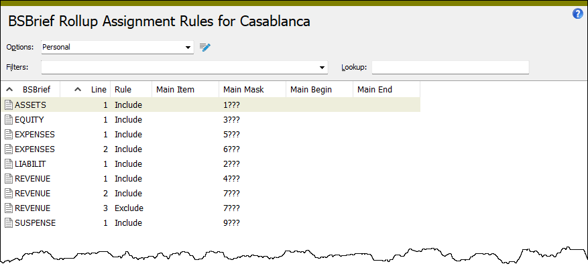The width and height of the screenshot is (588, 268).
Task: Click the document icon beside ASSETS
Action: 9,105
